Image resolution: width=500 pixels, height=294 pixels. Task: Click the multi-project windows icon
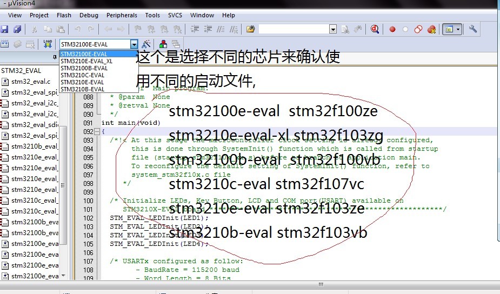coord(176,44)
